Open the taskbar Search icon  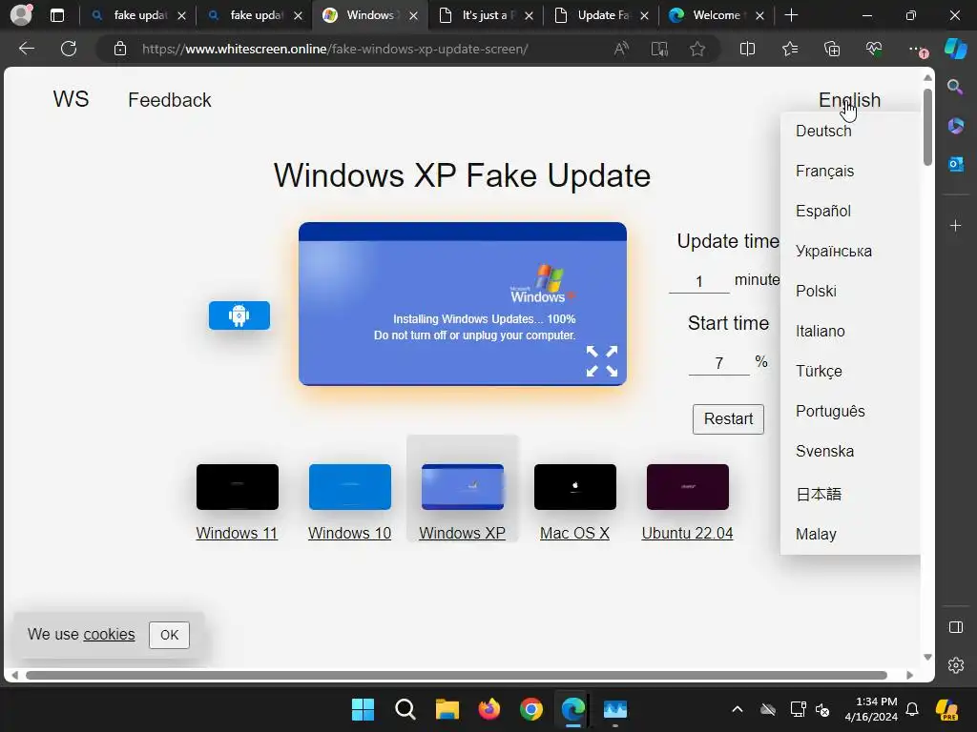click(x=405, y=709)
